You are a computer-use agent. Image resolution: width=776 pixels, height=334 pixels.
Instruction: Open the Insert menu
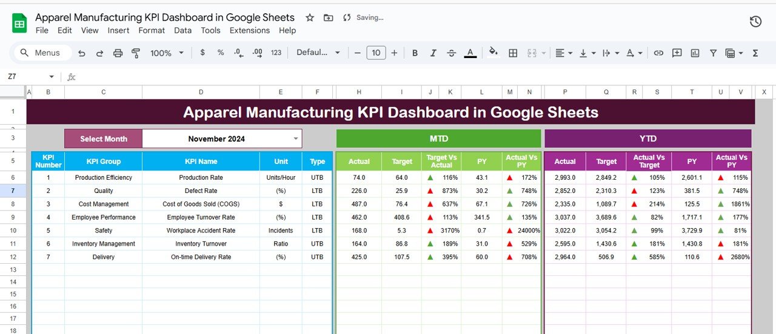119,30
